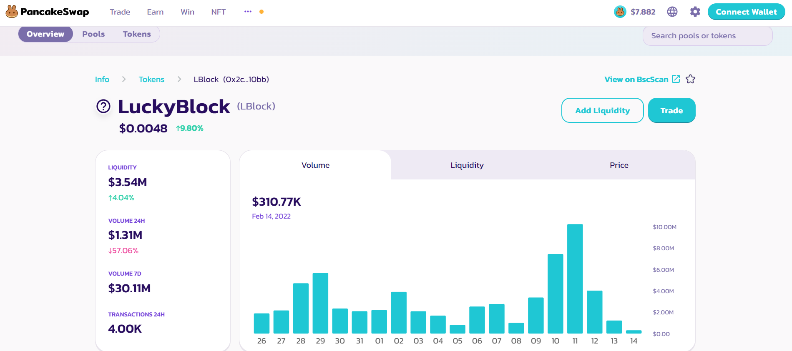
Task: Select the volume bar for day 28
Action: tap(301, 309)
